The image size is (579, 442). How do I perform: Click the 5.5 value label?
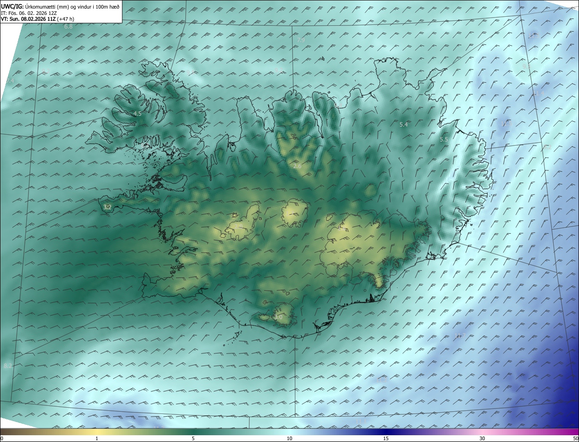coord(443,140)
